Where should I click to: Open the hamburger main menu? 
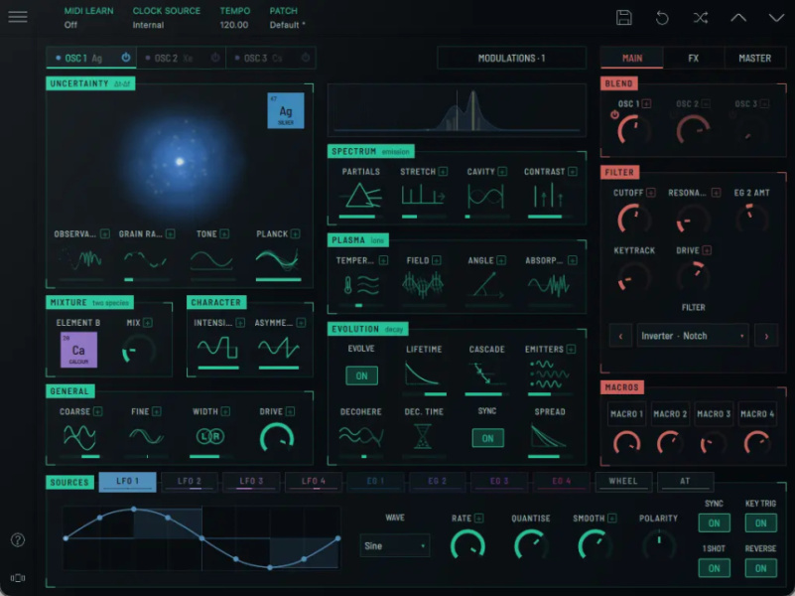[x=18, y=17]
